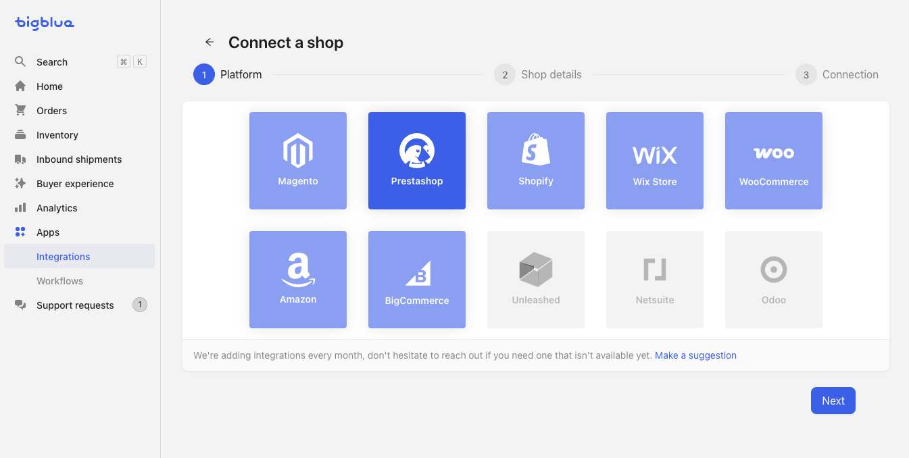Click the Make a suggestion link
Image resolution: width=909 pixels, height=458 pixels.
tap(695, 355)
